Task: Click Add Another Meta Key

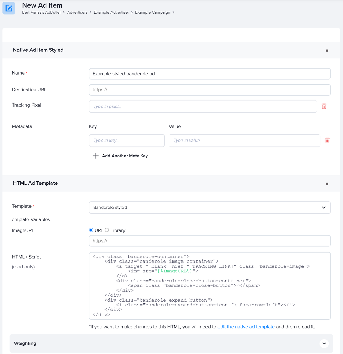Action: tap(125, 156)
